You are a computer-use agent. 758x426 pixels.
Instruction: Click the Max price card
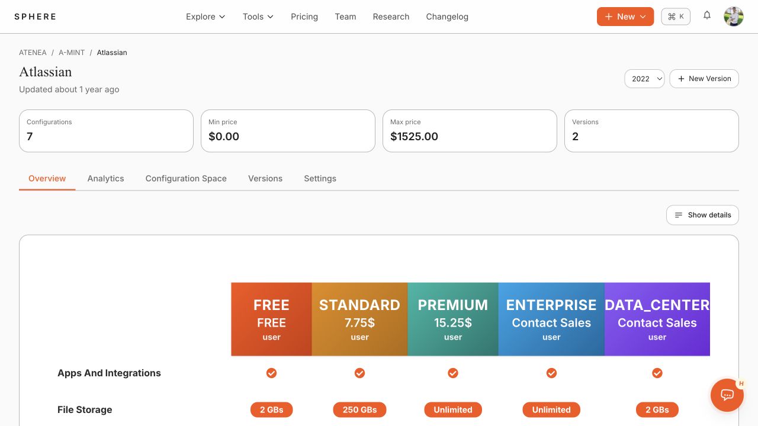(470, 131)
